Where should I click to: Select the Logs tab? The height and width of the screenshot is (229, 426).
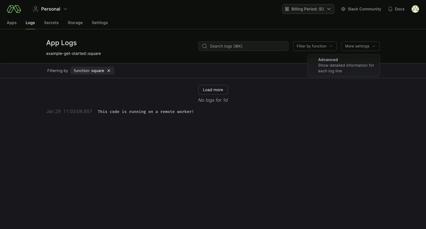(x=30, y=23)
